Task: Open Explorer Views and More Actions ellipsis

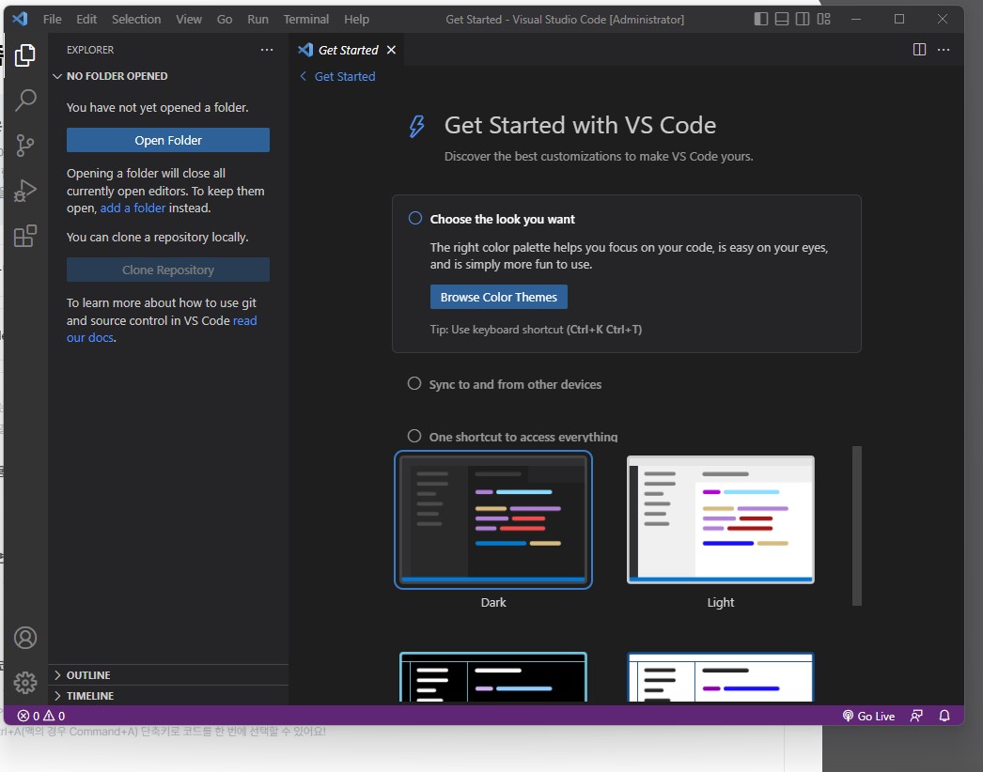Action: (x=267, y=50)
